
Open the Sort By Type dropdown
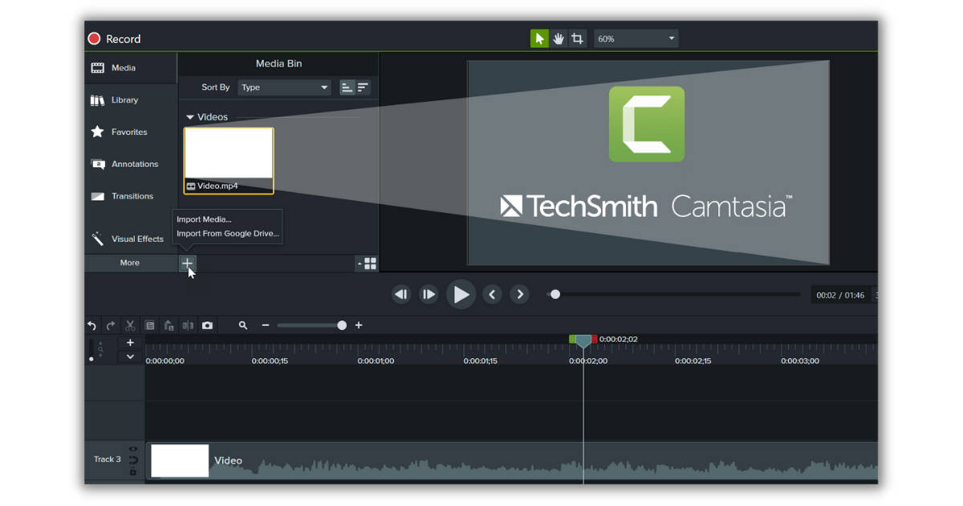284,87
